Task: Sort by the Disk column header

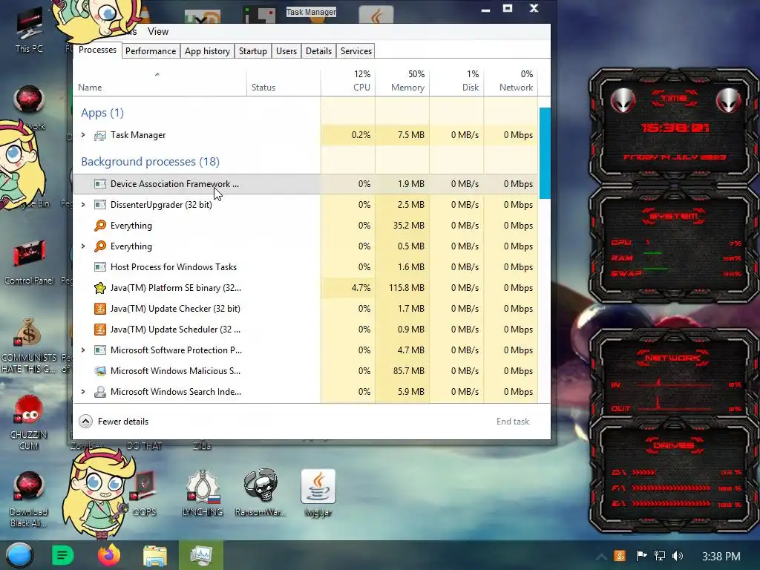Action: coord(456,82)
